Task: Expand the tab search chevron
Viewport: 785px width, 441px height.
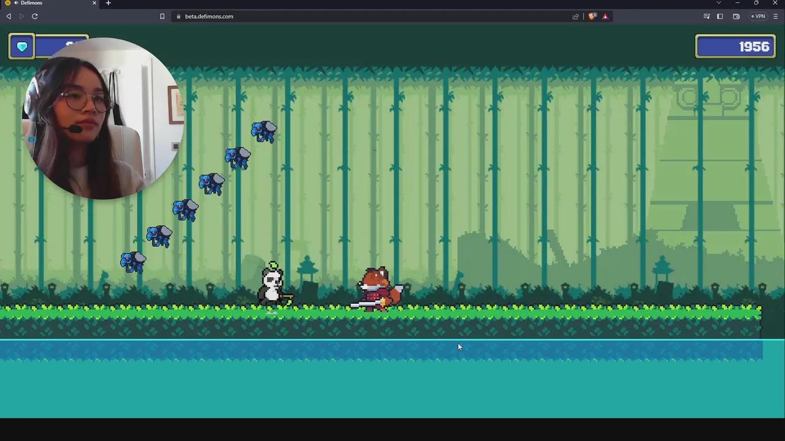Action: pyautogui.click(x=719, y=3)
